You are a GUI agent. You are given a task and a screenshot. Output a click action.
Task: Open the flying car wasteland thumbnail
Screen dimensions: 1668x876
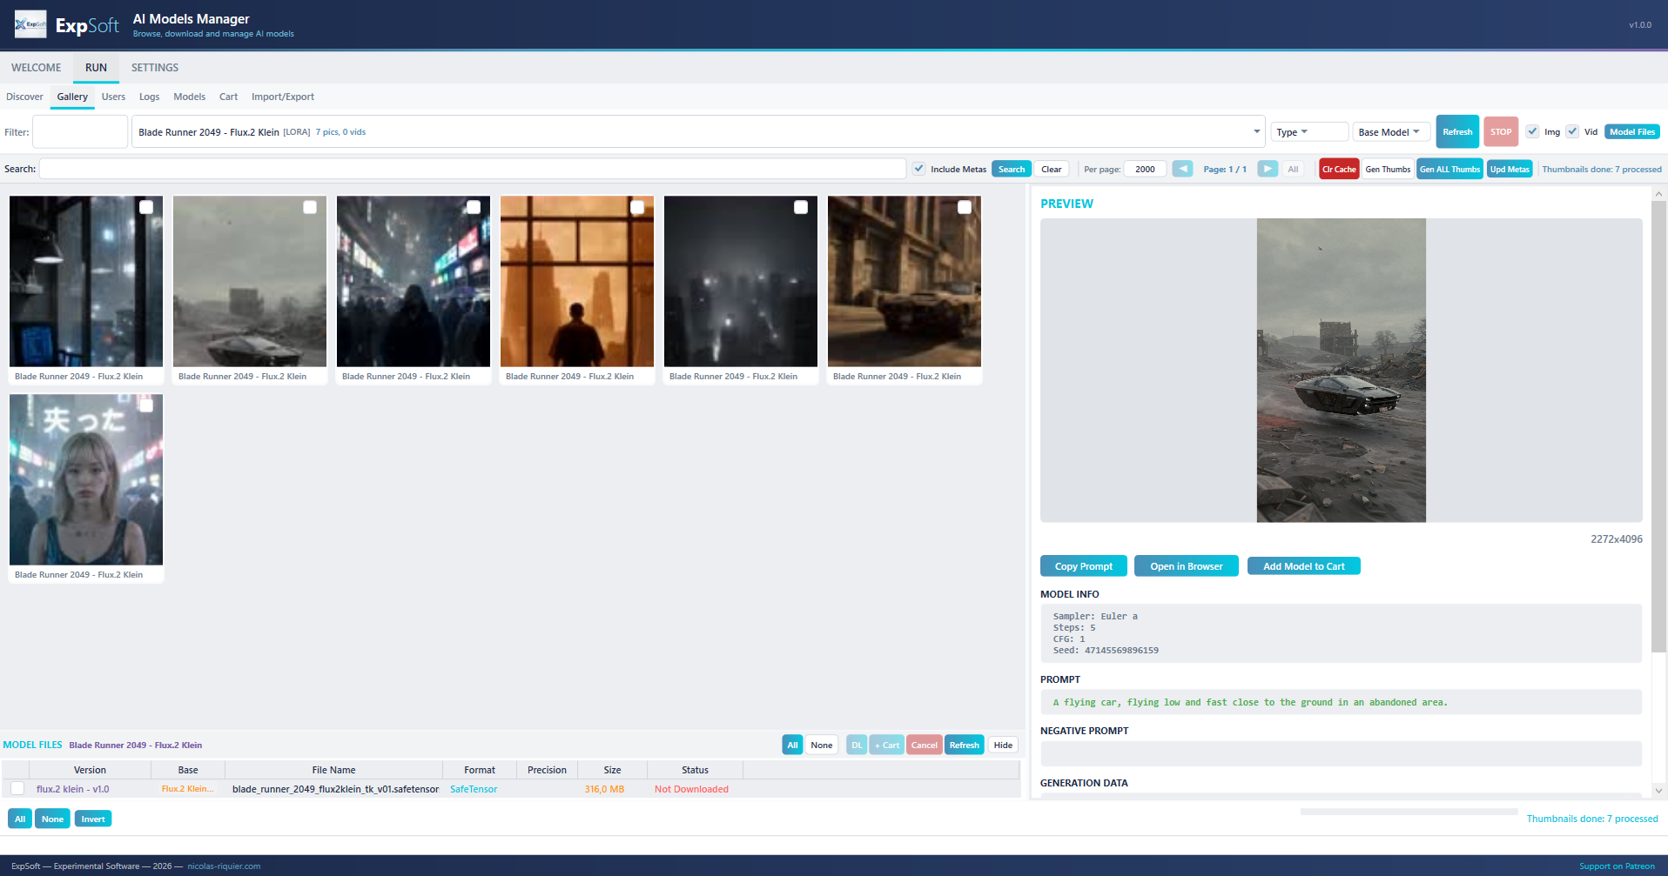[250, 281]
